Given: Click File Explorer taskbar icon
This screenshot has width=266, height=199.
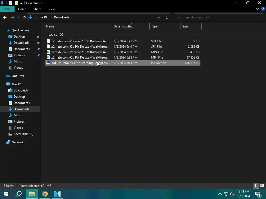Looking at the screenshot, I should [x=32, y=194].
